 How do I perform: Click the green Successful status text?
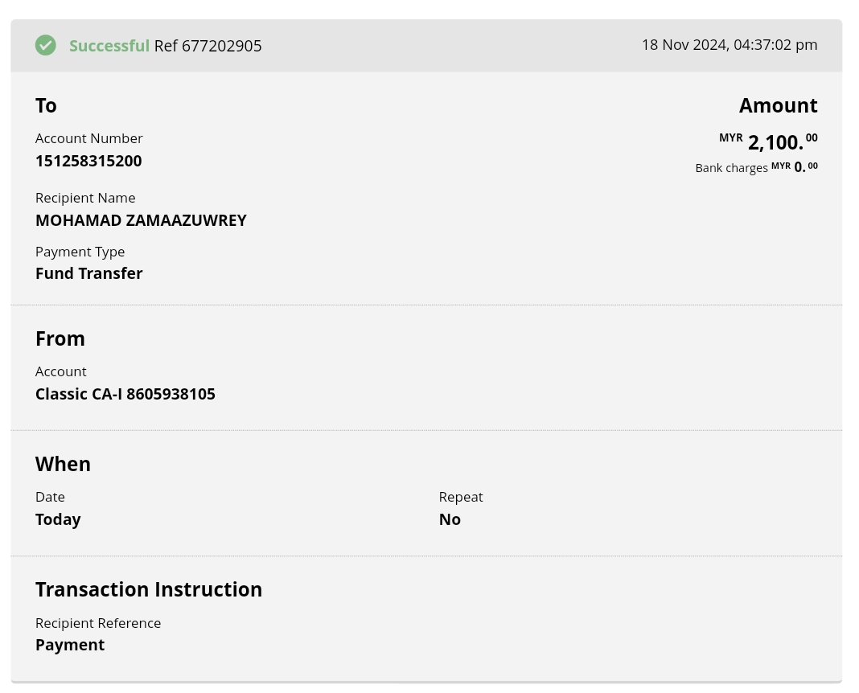coord(109,46)
